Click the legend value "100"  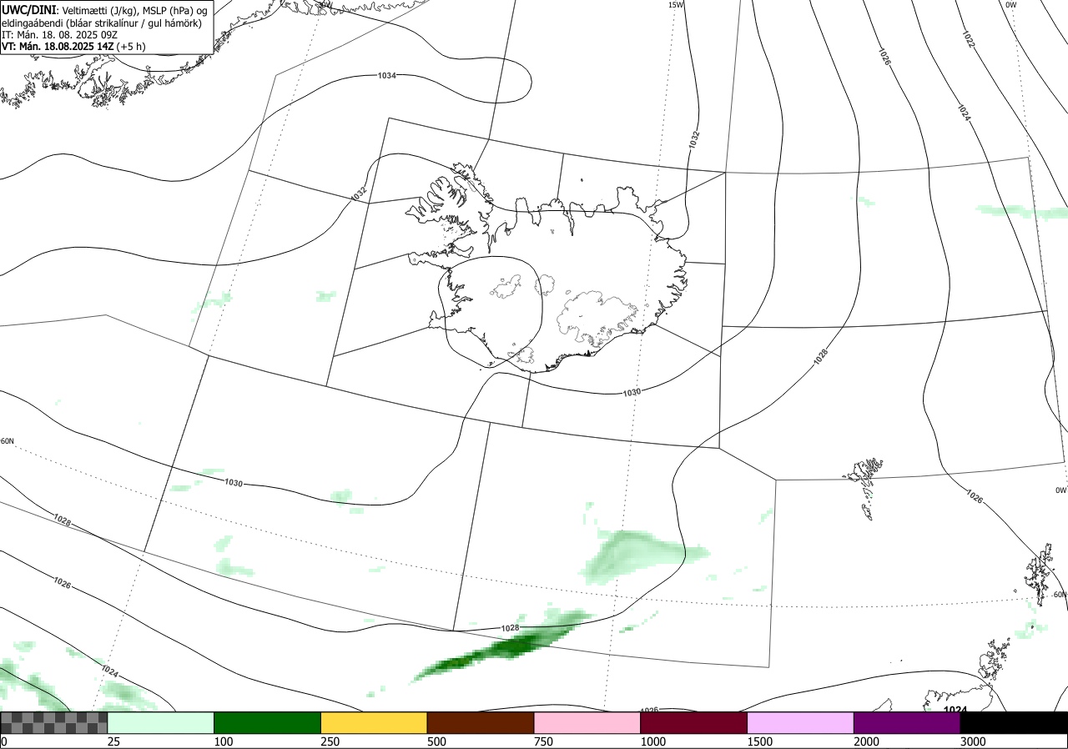[x=223, y=741]
